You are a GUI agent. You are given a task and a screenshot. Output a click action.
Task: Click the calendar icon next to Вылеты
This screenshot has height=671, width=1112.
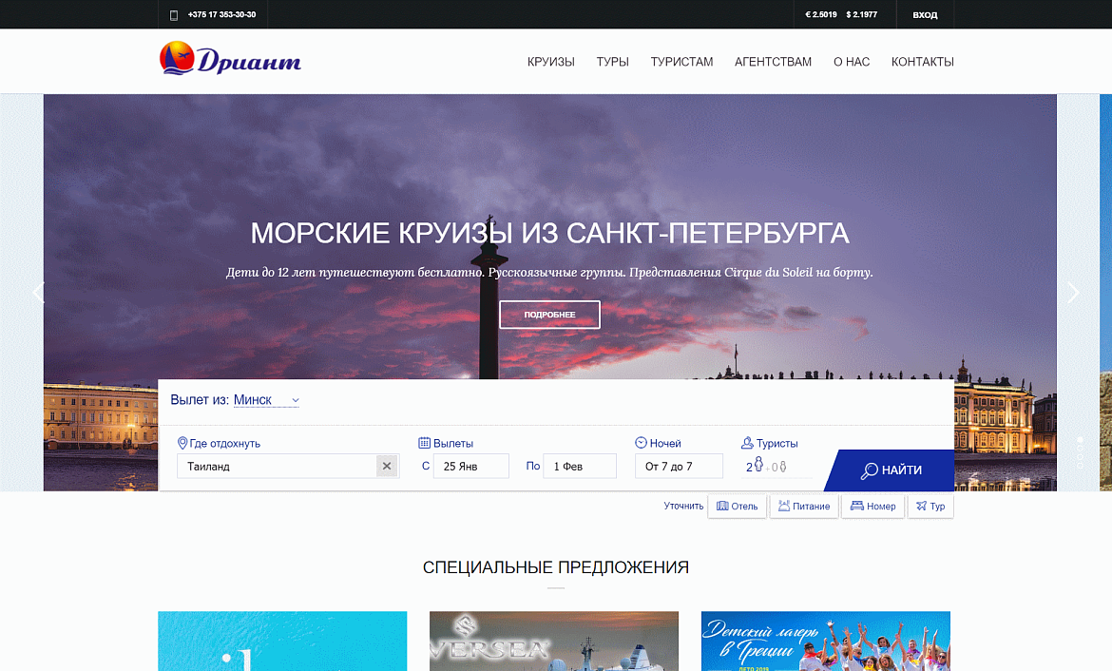coord(424,443)
